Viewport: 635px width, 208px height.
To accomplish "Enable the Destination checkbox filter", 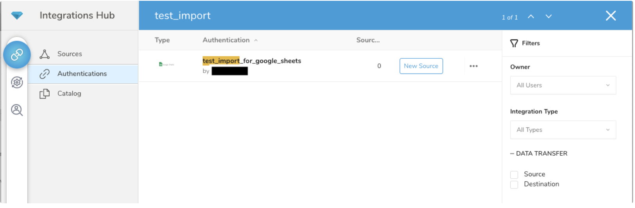I will point(514,185).
